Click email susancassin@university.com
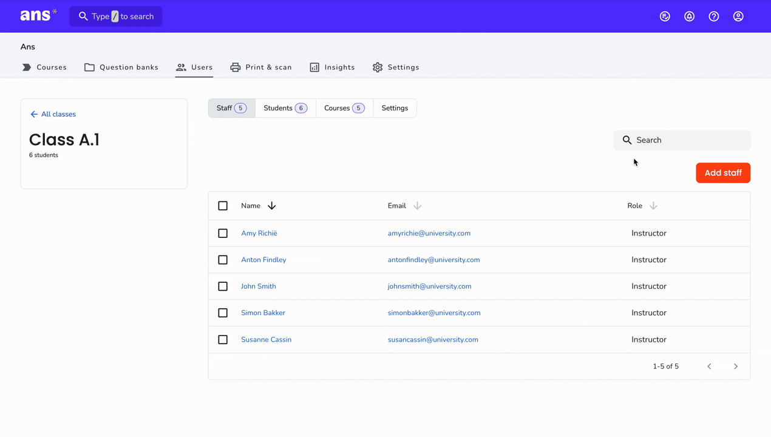This screenshot has height=437, width=771. pos(433,340)
